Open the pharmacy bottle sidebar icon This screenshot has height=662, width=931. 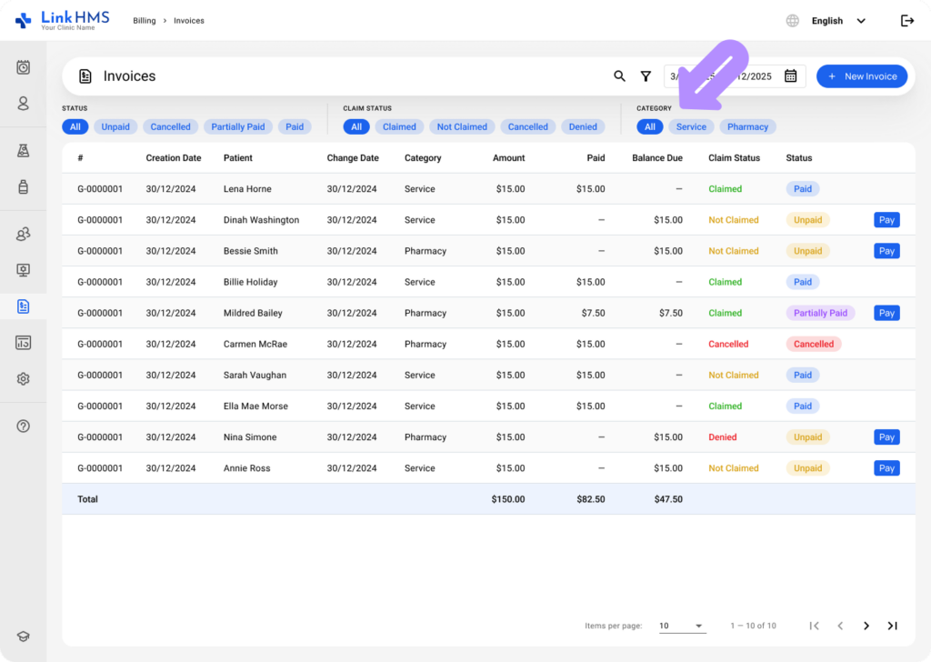pos(23,187)
